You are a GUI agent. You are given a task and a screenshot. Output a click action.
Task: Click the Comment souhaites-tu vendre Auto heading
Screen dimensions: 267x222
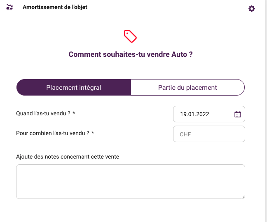coord(131,54)
